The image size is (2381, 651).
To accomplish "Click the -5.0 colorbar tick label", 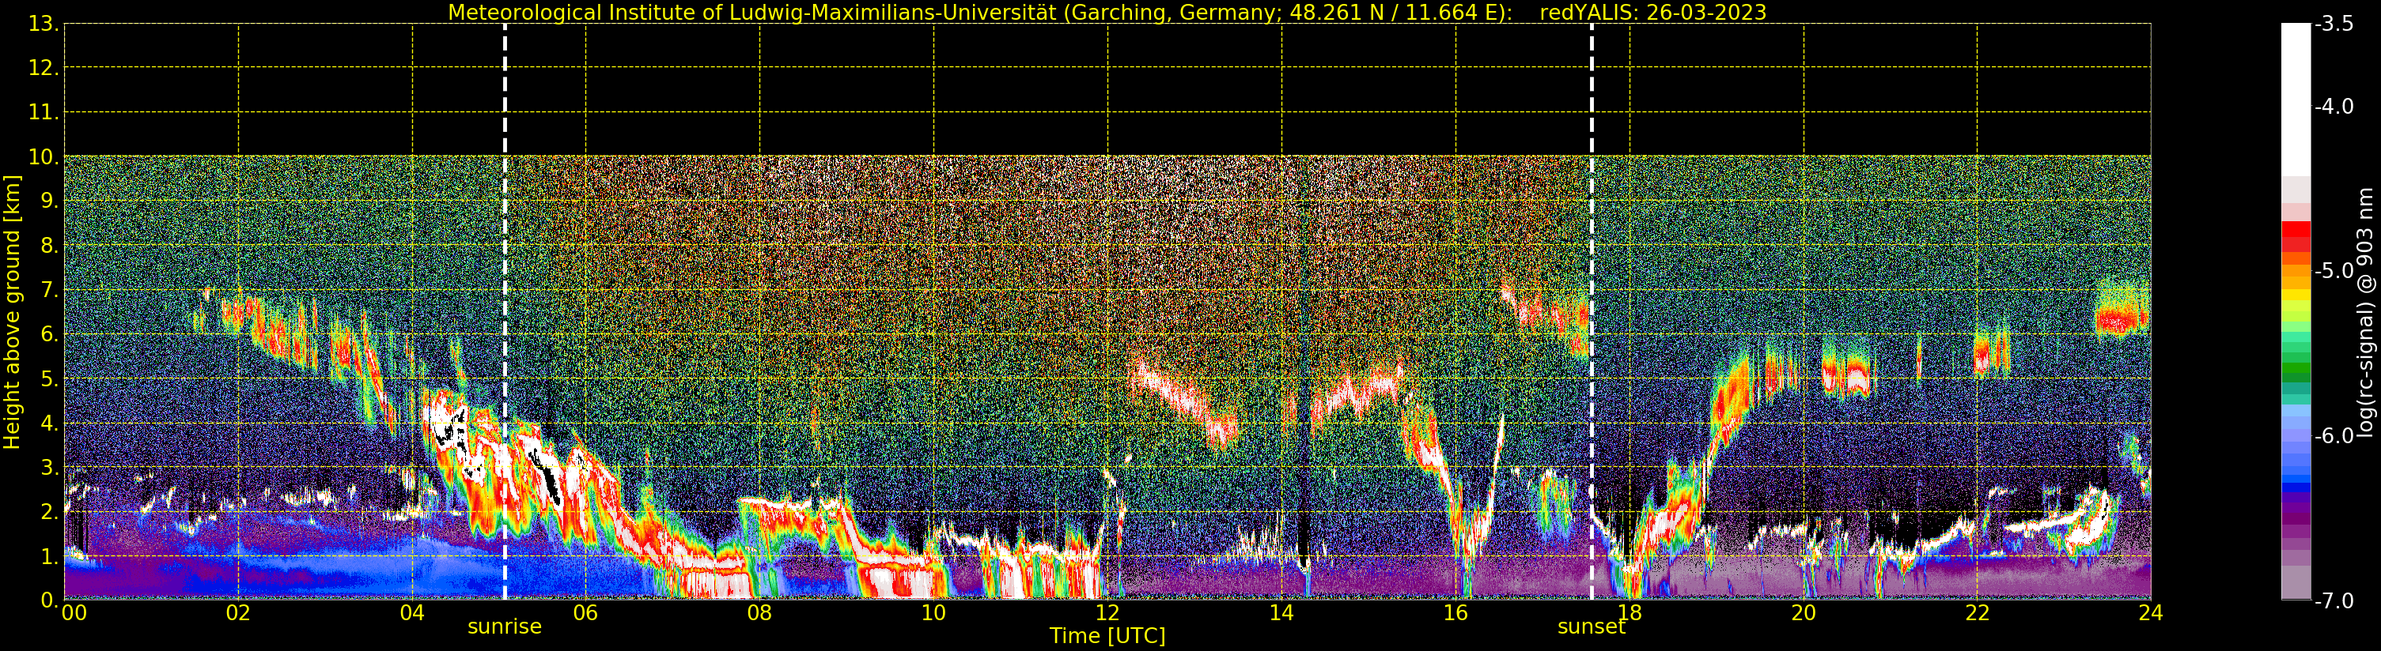I will tap(2335, 272).
